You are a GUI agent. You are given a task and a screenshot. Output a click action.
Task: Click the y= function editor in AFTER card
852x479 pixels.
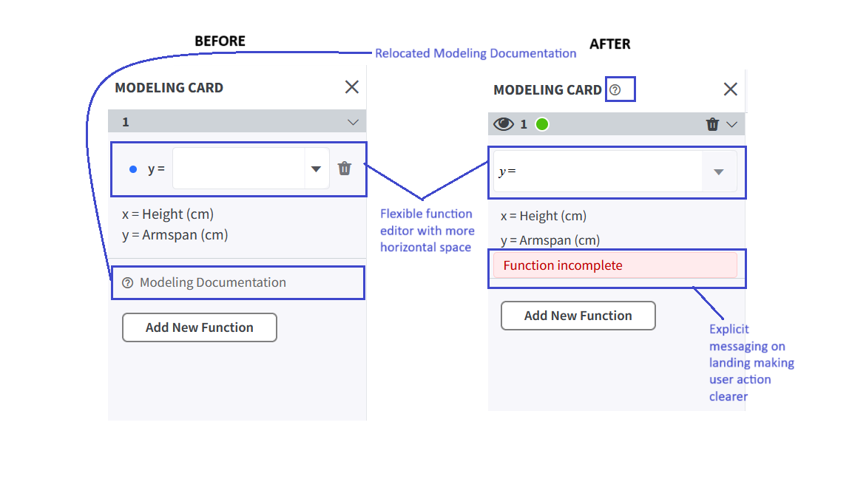pyautogui.click(x=598, y=171)
